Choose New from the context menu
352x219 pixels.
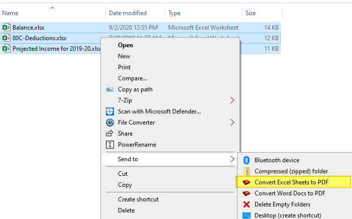(x=124, y=56)
